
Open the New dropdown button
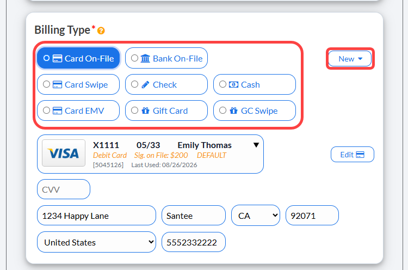point(350,59)
